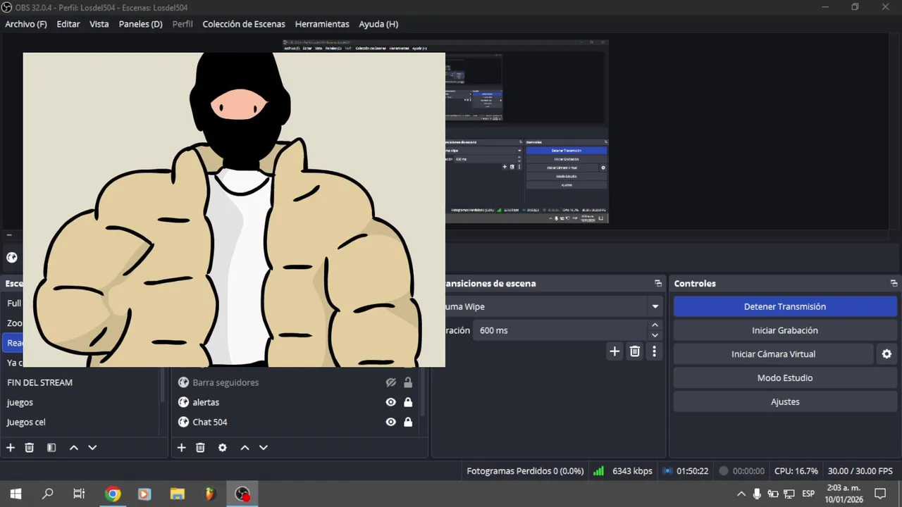902x507 pixels.
Task: Remove scene transition with trash icon
Action: pos(635,351)
